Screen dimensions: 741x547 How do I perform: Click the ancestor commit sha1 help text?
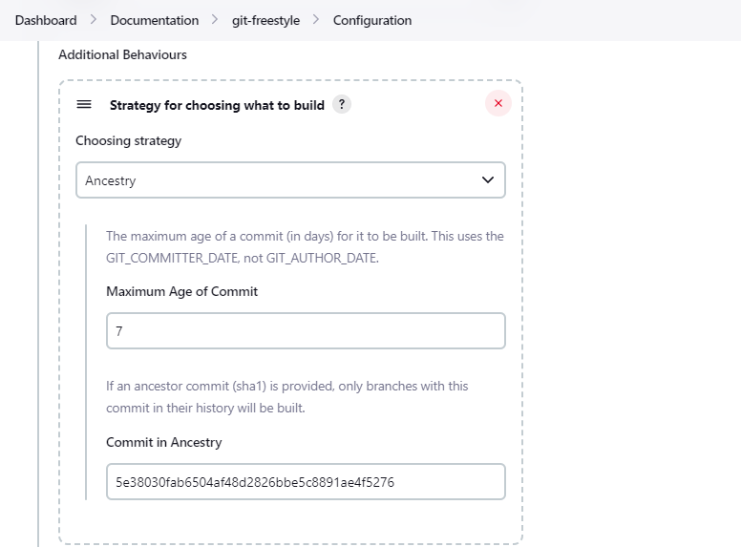coord(286,397)
